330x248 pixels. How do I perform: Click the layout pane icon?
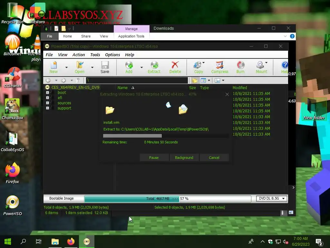[218, 80]
